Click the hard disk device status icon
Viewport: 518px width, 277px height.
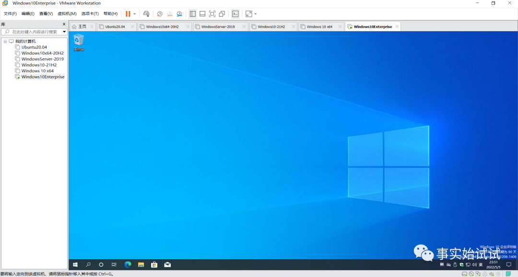(x=464, y=274)
